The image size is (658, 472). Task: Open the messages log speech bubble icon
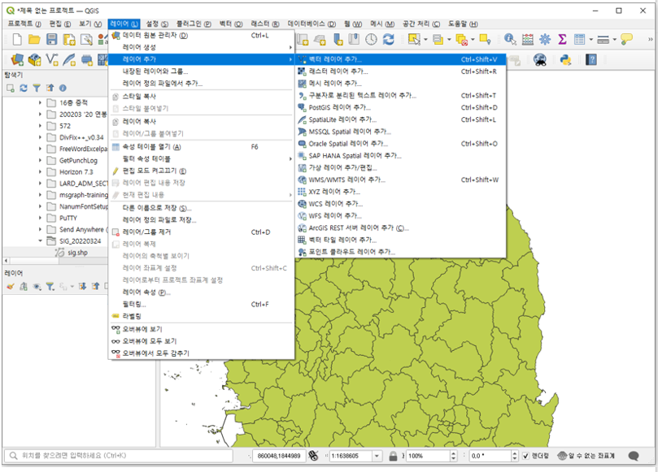coord(634,456)
